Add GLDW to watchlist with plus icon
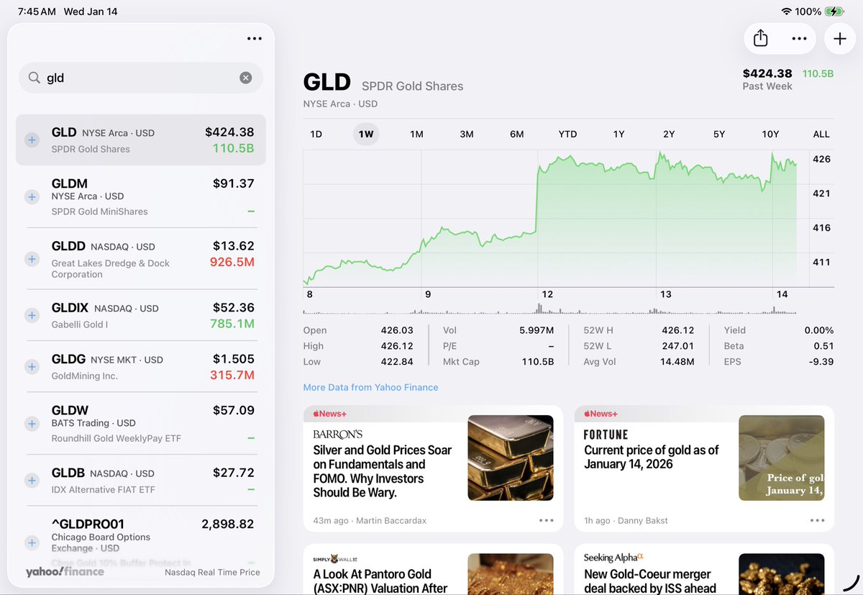The image size is (863, 595). coord(32,424)
